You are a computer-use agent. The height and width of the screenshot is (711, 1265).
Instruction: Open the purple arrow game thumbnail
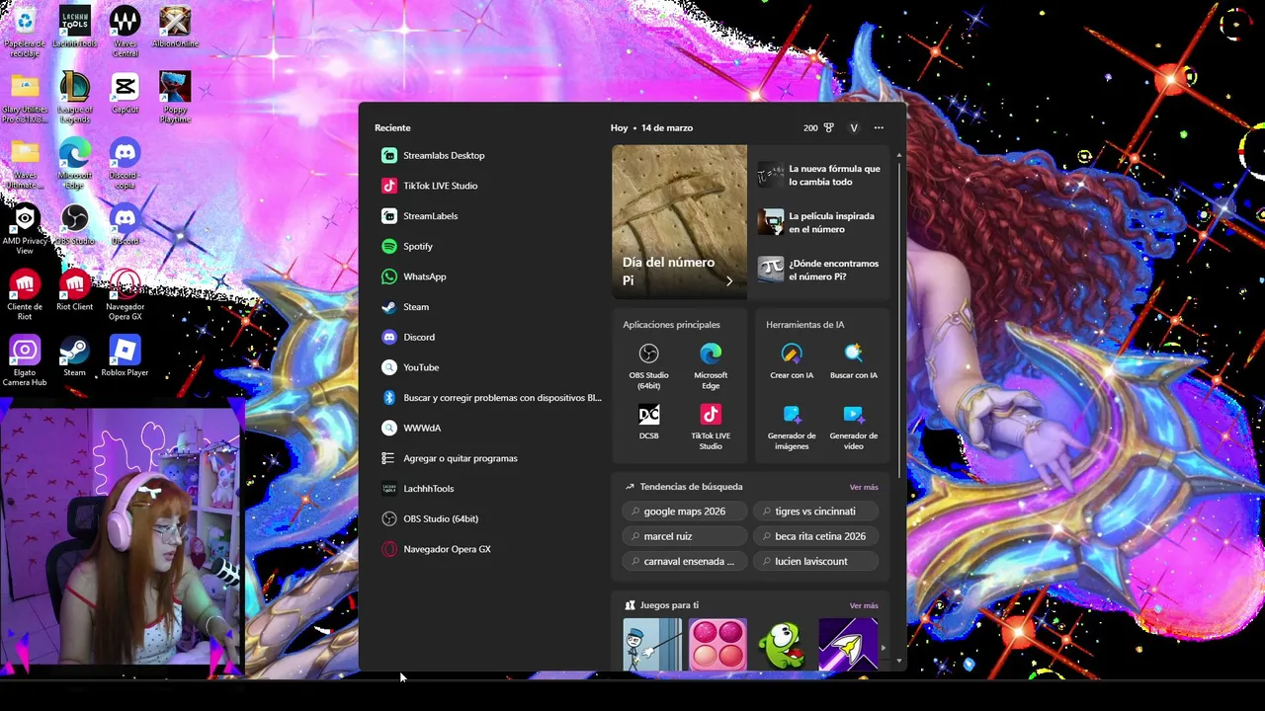848,645
